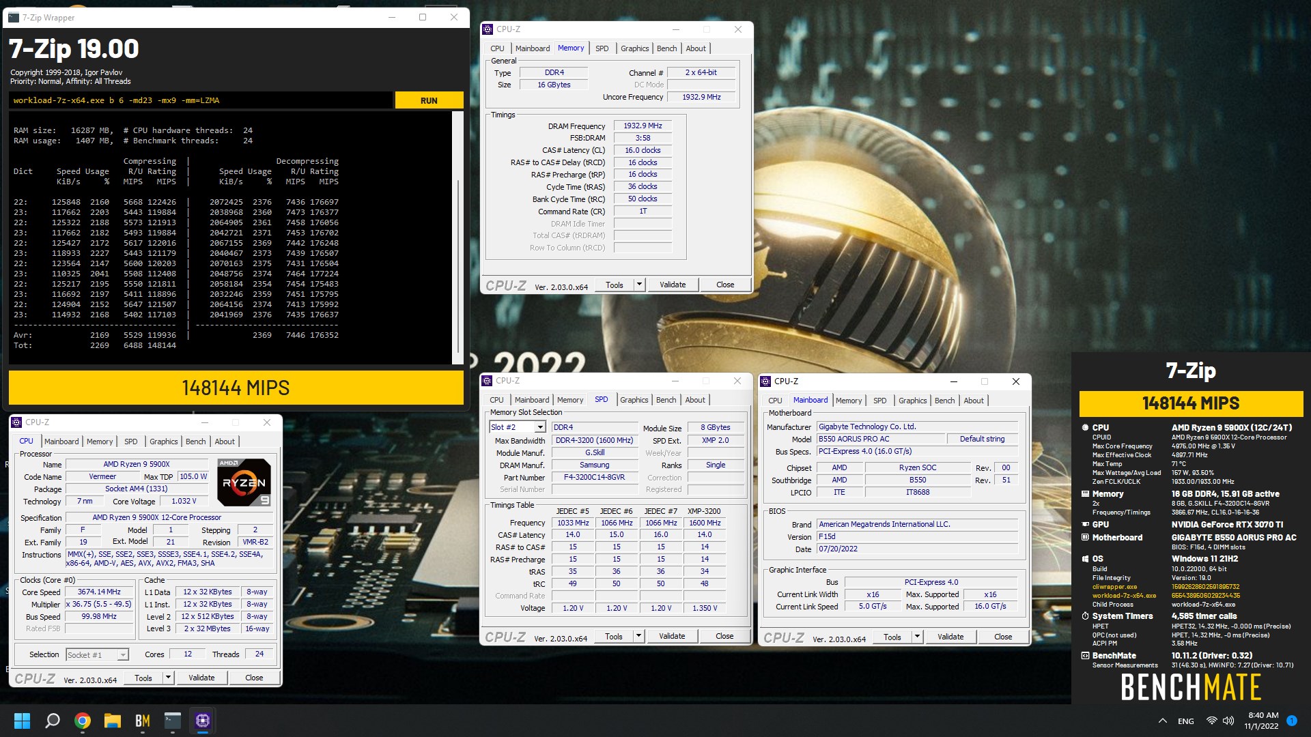Open Bench tab in CPU window
The image size is (1311, 737).
(x=195, y=442)
